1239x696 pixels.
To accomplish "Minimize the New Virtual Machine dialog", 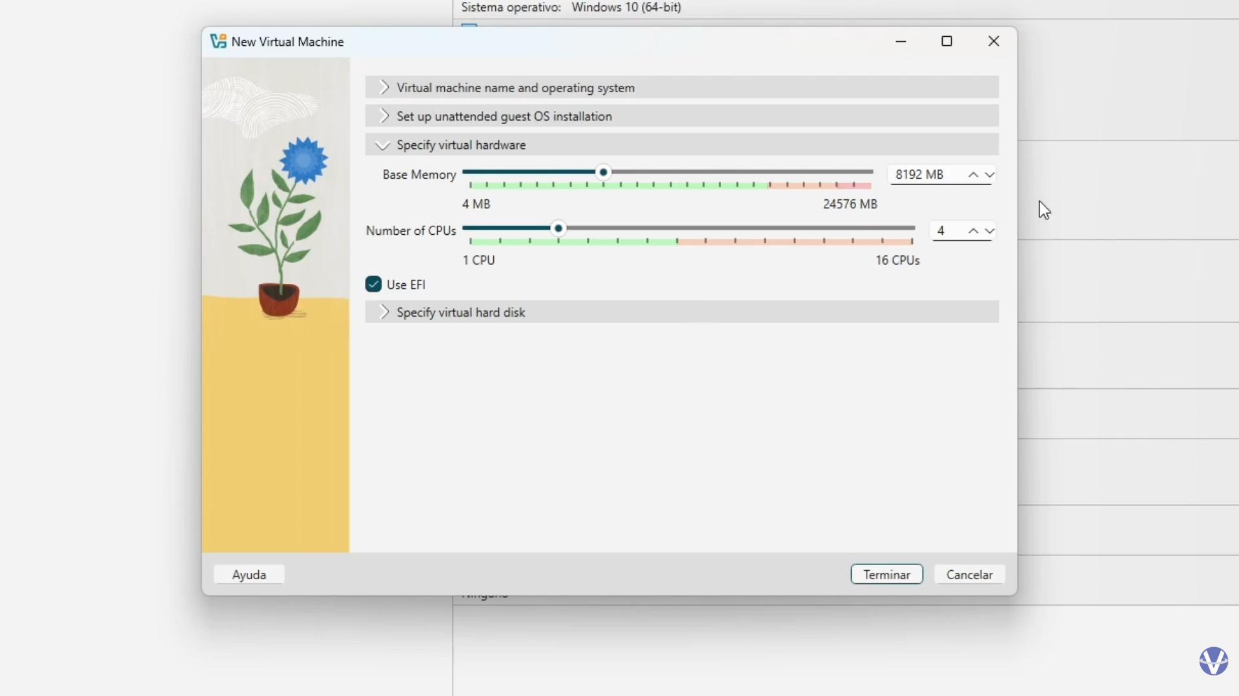I will click(x=901, y=41).
